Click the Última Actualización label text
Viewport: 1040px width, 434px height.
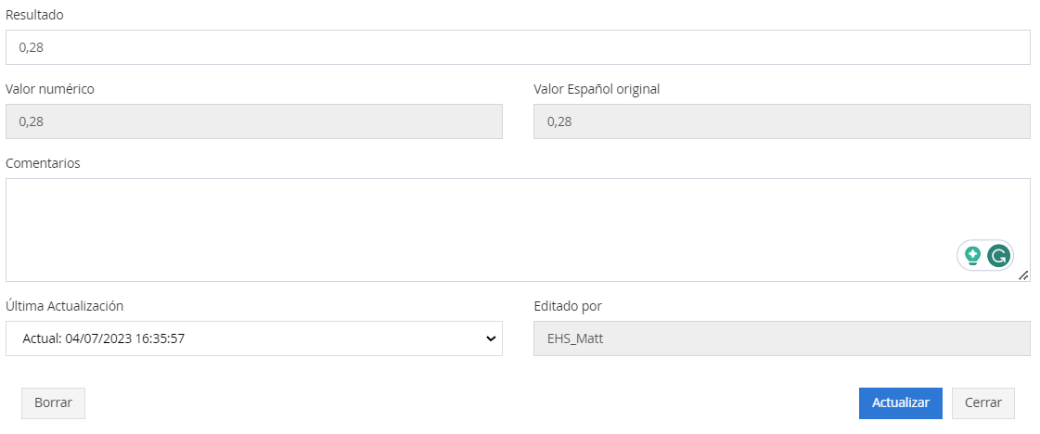tap(65, 306)
